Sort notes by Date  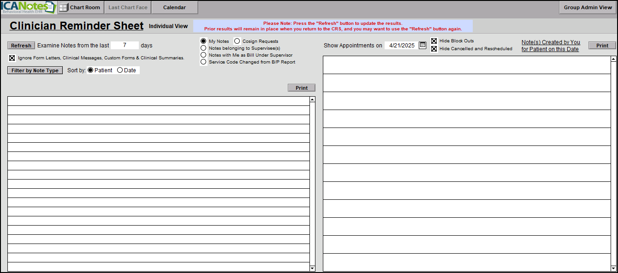pos(120,70)
